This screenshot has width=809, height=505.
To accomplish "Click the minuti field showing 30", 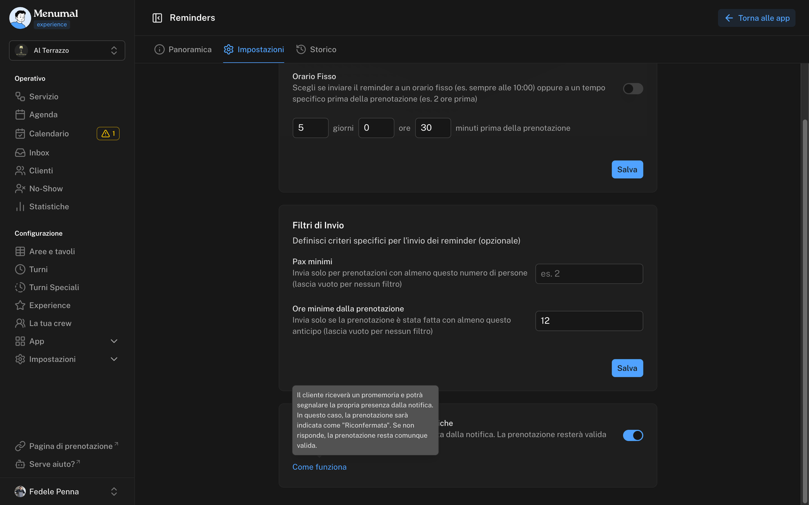I will coord(433,128).
